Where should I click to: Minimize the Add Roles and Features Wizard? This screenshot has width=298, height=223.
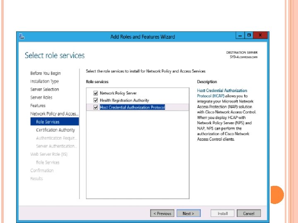tap(240, 36)
